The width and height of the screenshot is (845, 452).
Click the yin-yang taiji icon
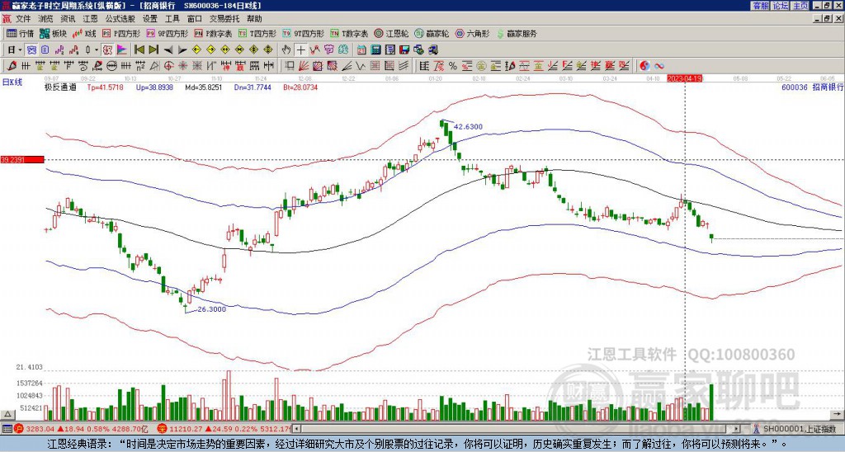click(x=644, y=66)
